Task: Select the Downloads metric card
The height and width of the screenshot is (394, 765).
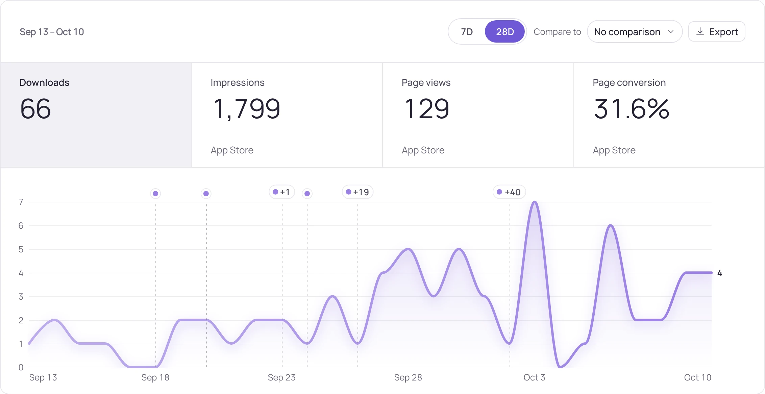Action: pos(96,115)
